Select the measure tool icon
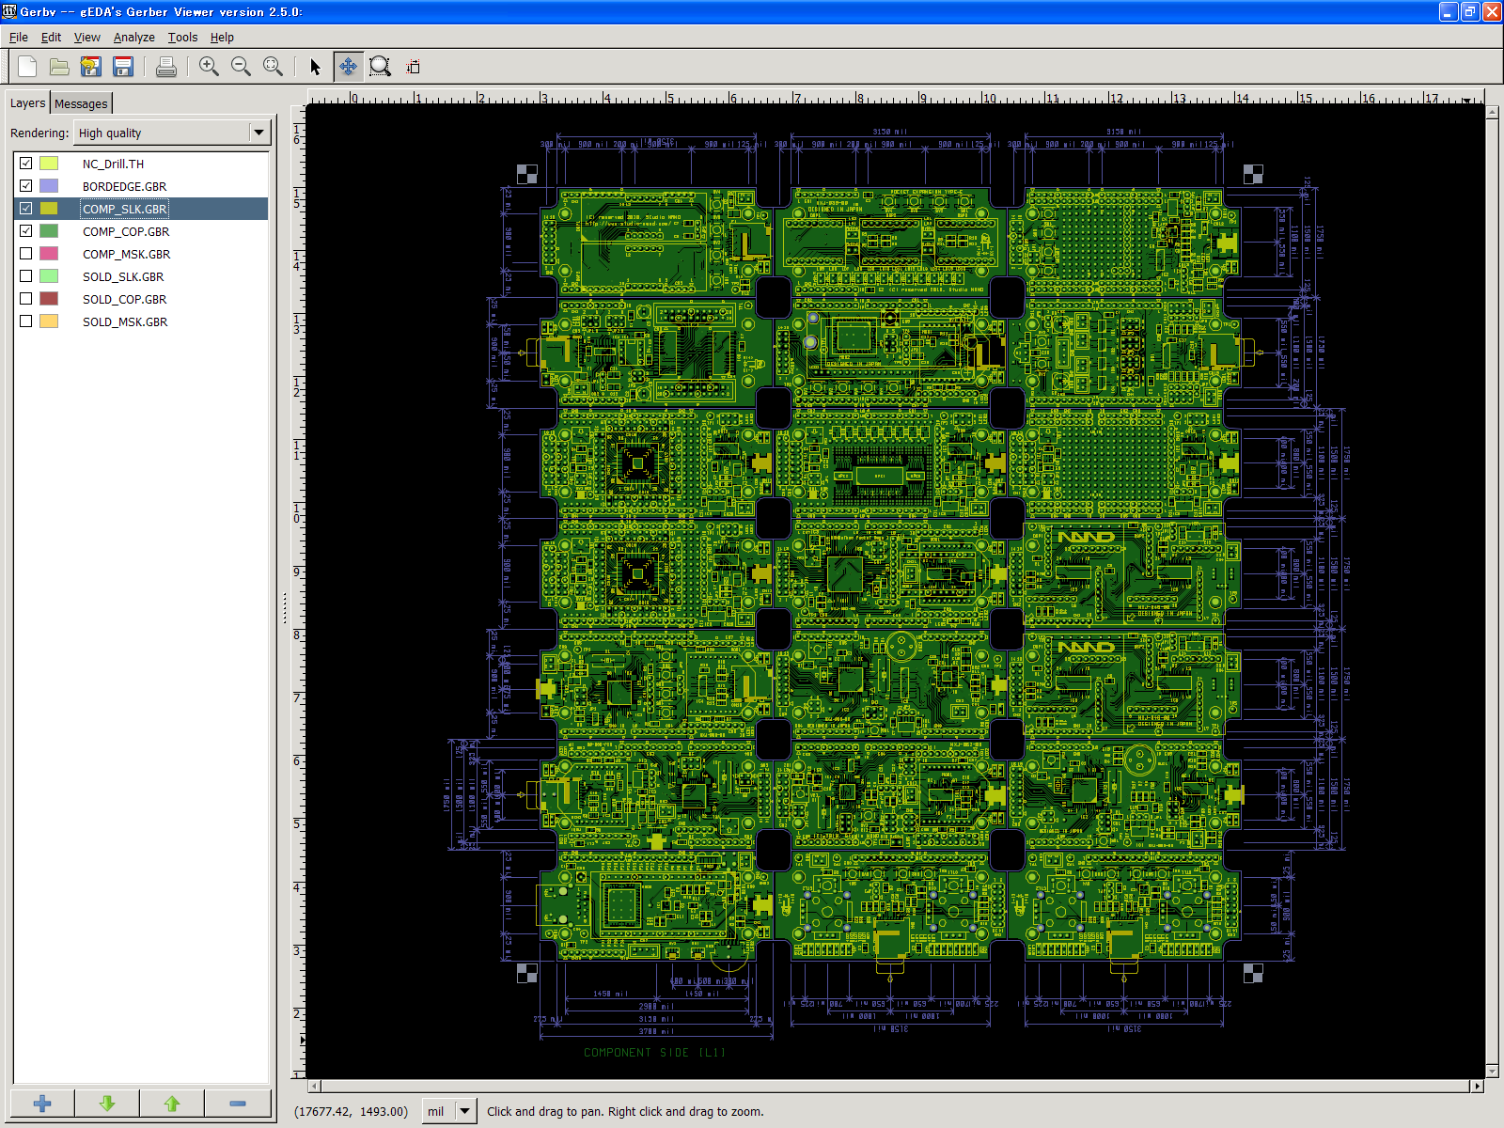 (x=413, y=67)
